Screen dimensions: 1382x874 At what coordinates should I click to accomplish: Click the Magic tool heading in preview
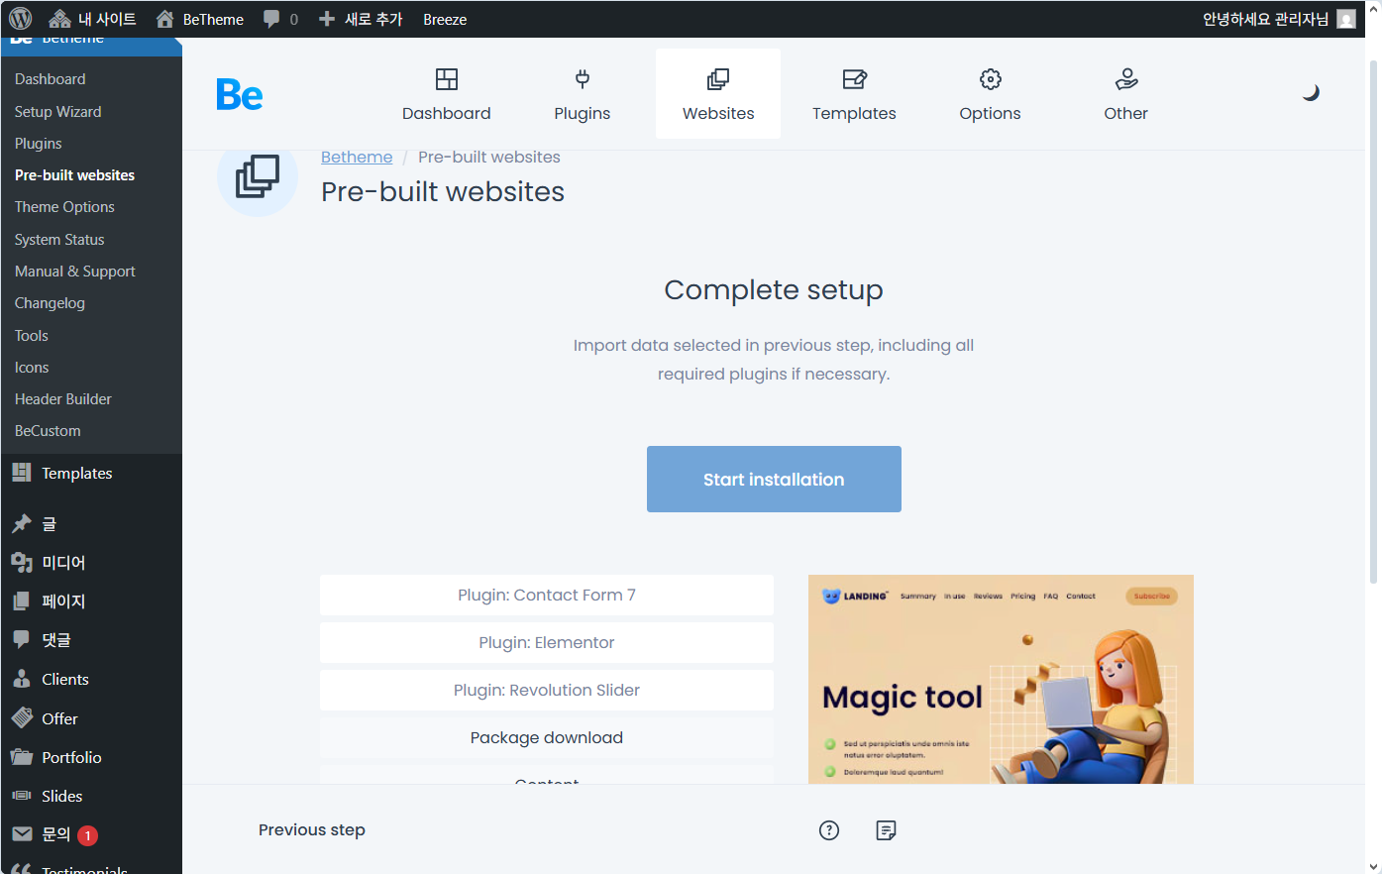click(903, 698)
